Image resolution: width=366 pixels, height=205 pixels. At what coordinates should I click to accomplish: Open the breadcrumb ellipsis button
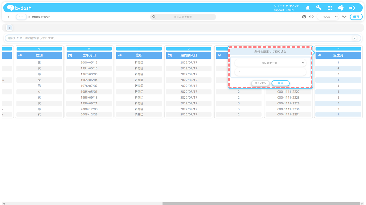click(x=21, y=17)
